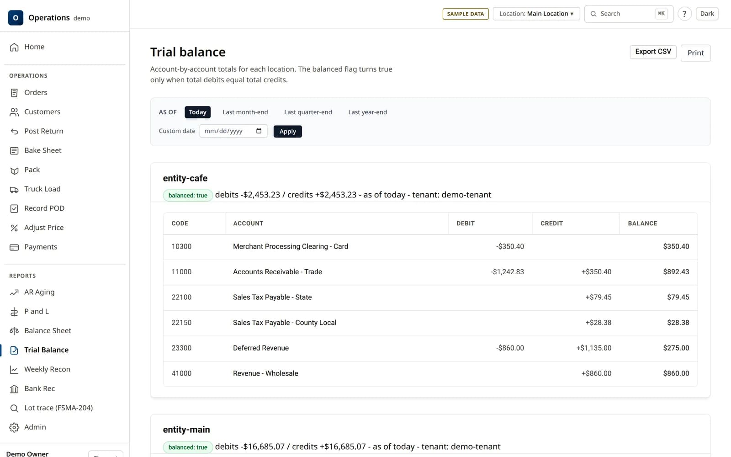Click Sales Tax Payable - County Local account
Image resolution: width=731 pixels, height=457 pixels.
click(x=285, y=322)
